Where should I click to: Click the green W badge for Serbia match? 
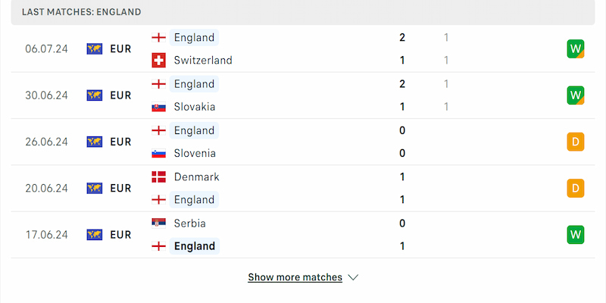576,235
